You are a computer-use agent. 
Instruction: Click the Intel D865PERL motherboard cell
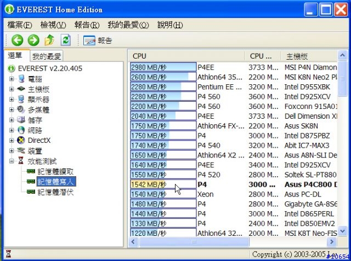tap(309, 213)
